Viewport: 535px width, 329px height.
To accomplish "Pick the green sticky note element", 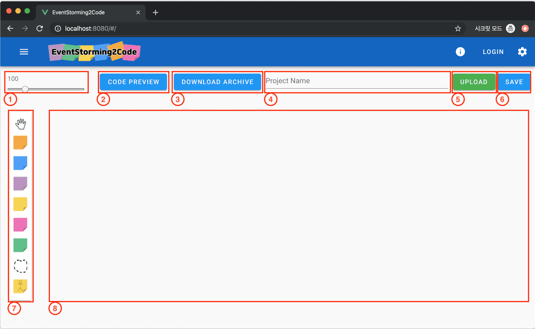I will (21, 245).
